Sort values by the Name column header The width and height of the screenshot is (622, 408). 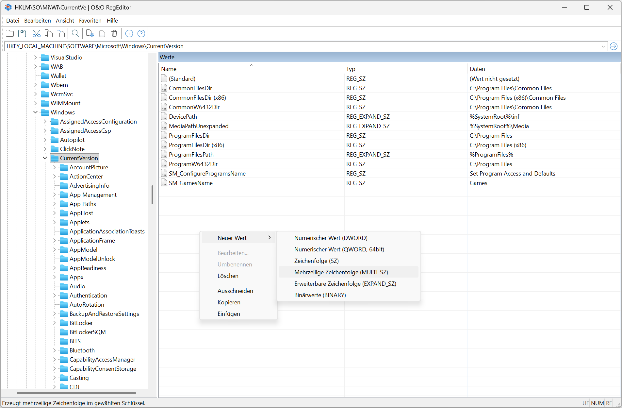[252, 69]
